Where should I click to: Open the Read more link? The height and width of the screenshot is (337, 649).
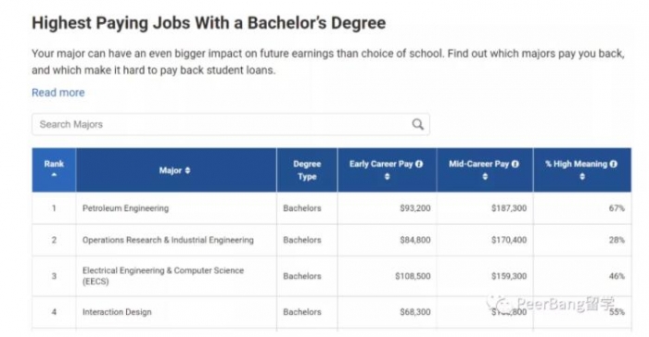coord(57,93)
